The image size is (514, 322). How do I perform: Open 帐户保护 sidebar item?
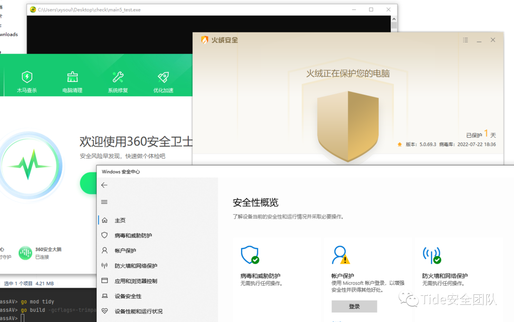158,251
